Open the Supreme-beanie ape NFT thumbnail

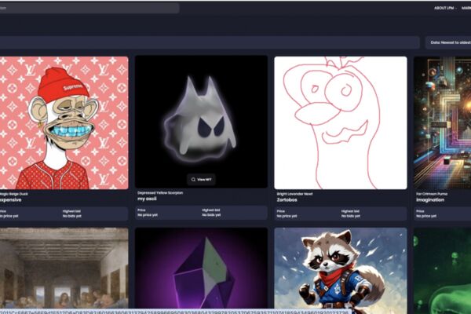pyautogui.click(x=64, y=122)
